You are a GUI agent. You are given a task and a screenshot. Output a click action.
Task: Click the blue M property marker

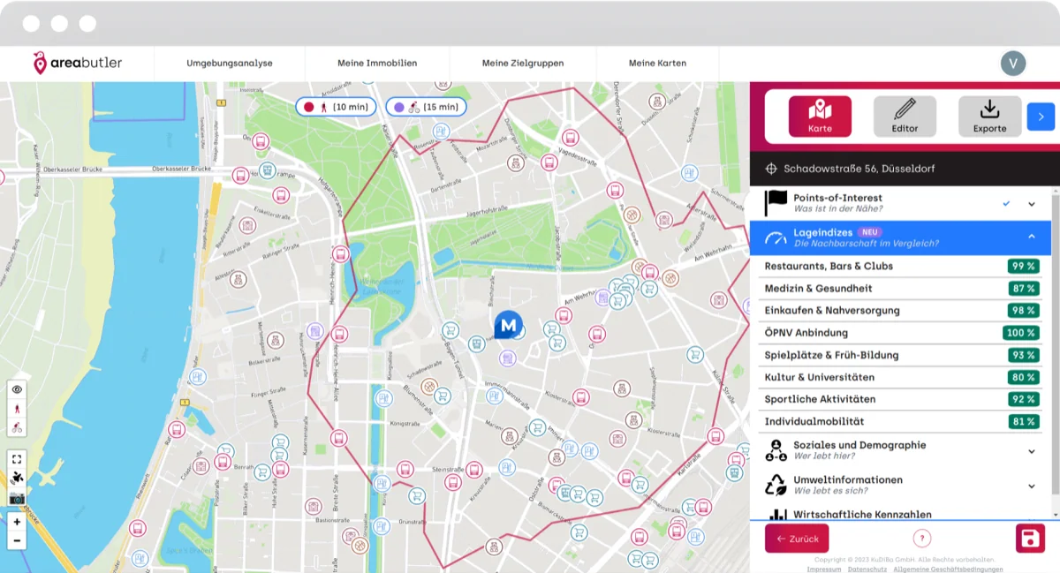(508, 325)
